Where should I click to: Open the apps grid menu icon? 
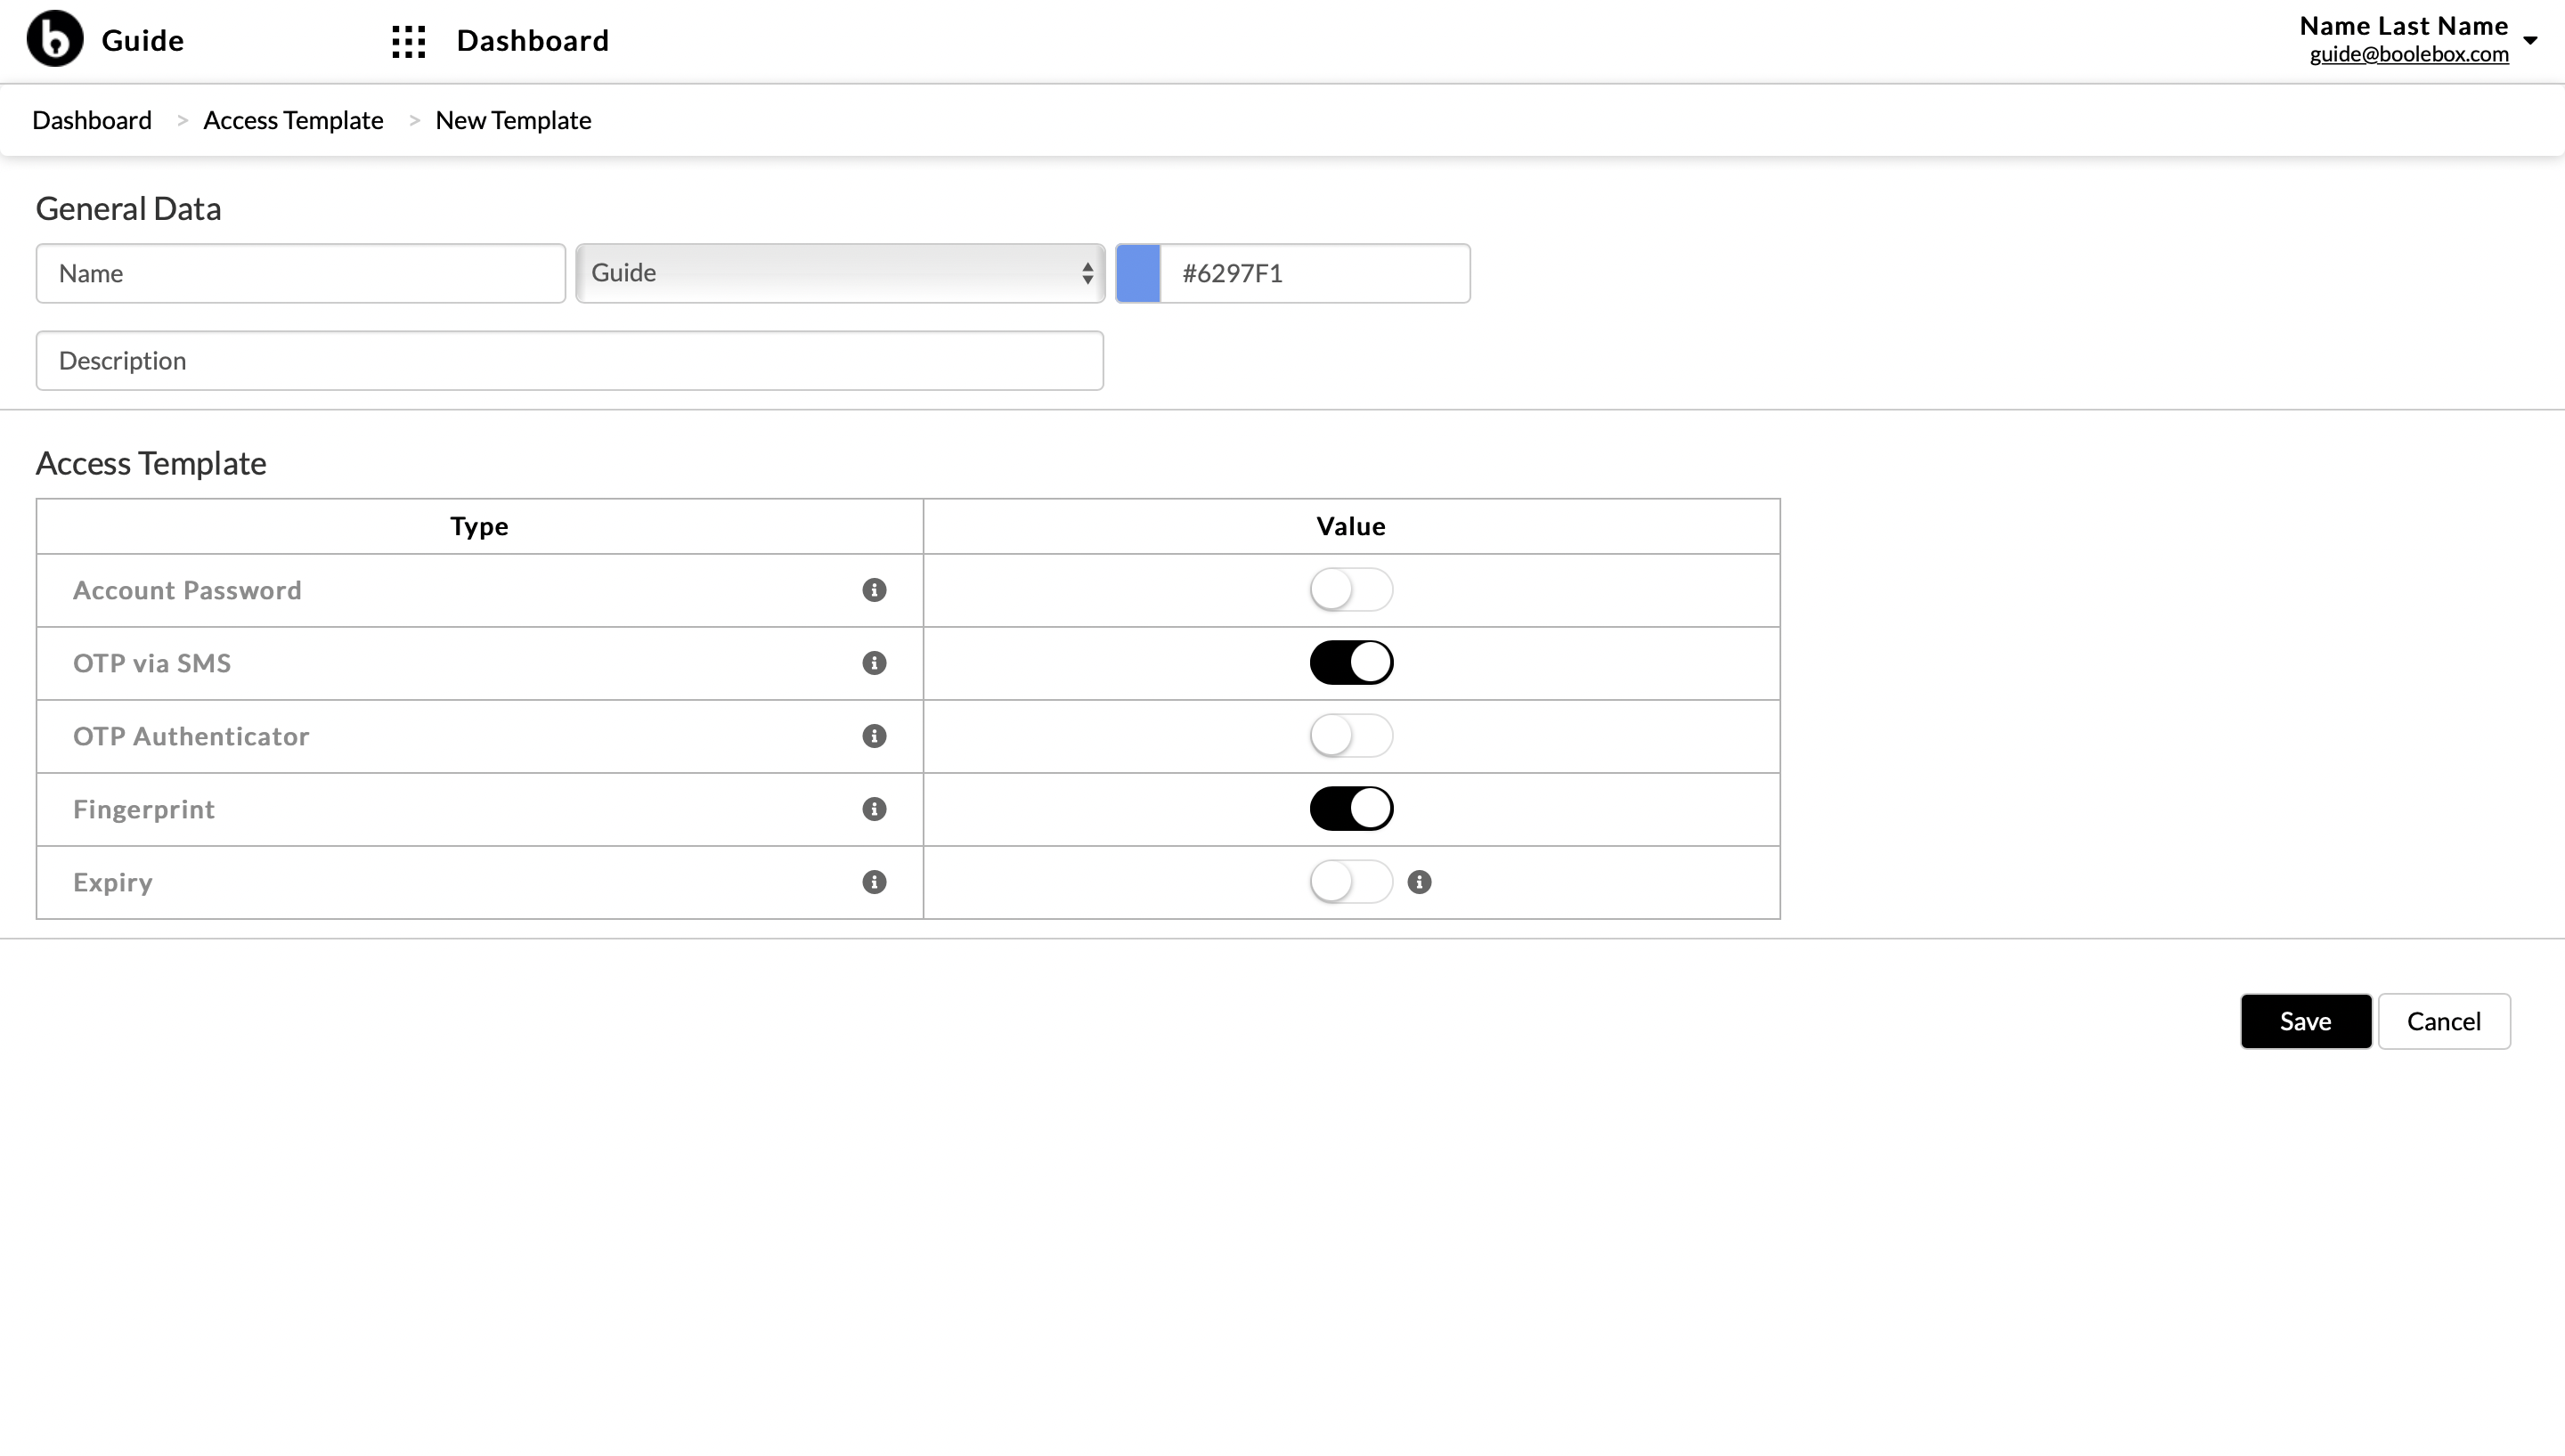(408, 41)
